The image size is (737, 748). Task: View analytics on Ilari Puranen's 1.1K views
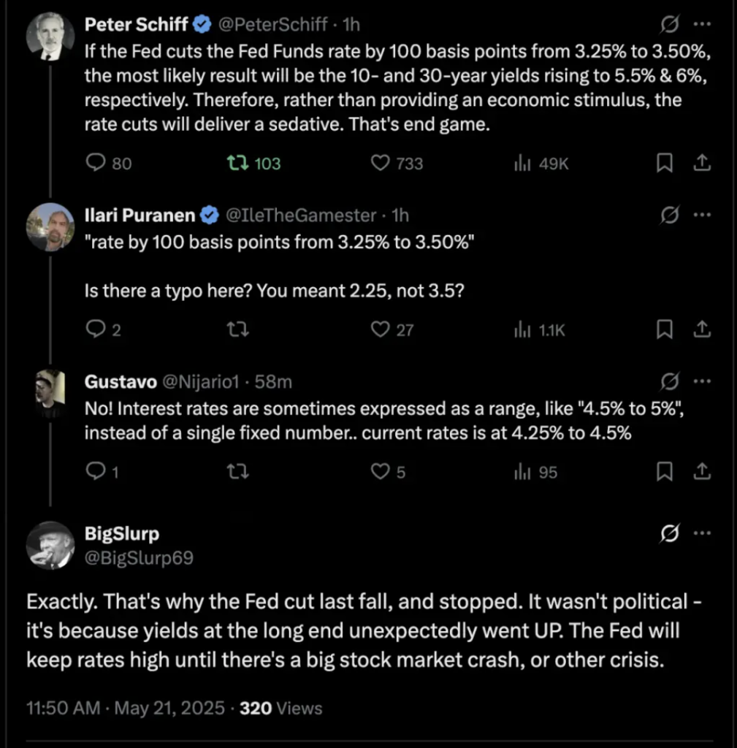(540, 329)
